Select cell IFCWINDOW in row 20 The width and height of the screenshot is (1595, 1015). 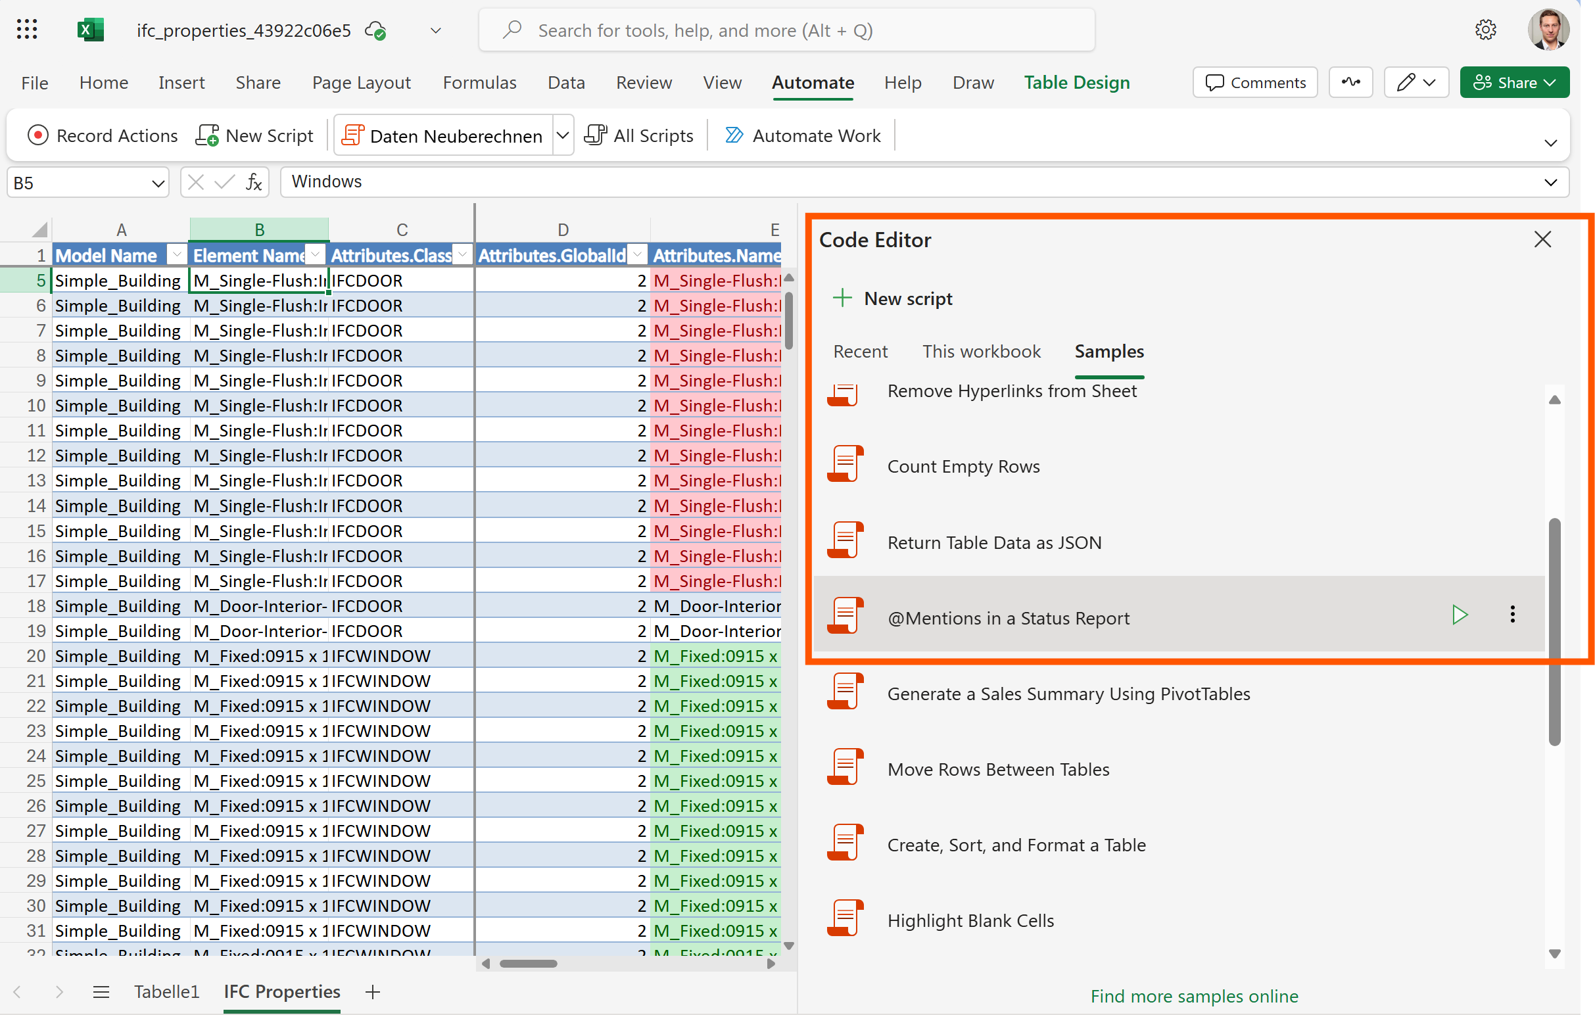coord(402,656)
